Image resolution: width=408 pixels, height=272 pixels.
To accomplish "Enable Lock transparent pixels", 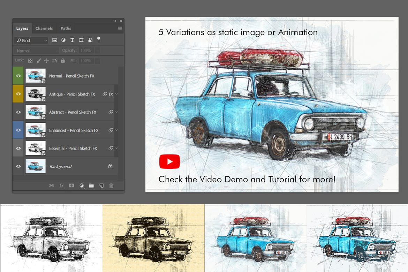I will pos(30,60).
